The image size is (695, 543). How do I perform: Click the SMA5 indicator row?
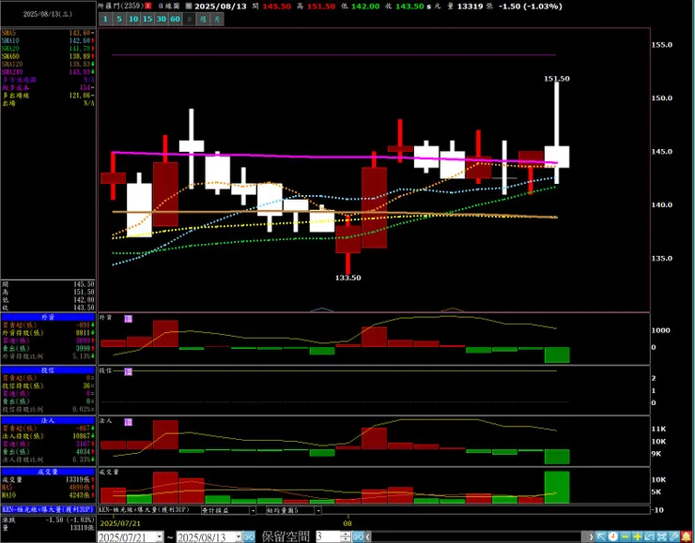click(x=48, y=33)
